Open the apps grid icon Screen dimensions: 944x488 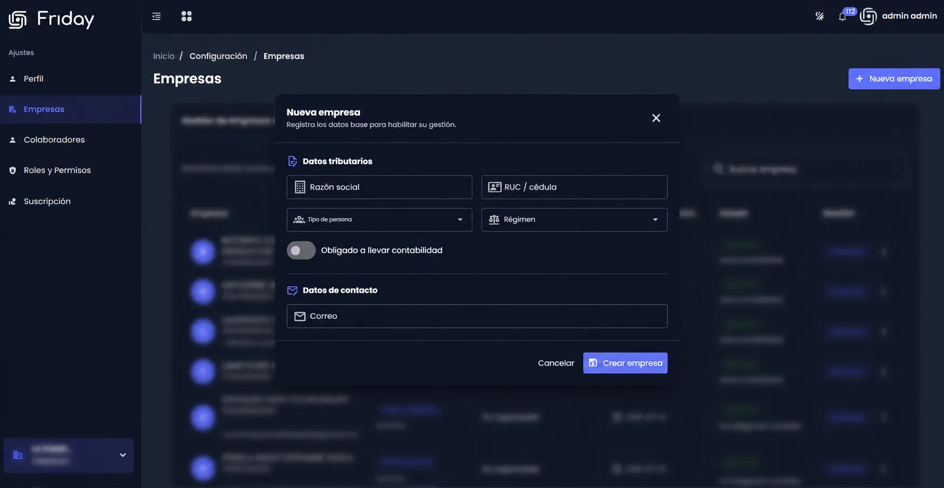tap(186, 16)
